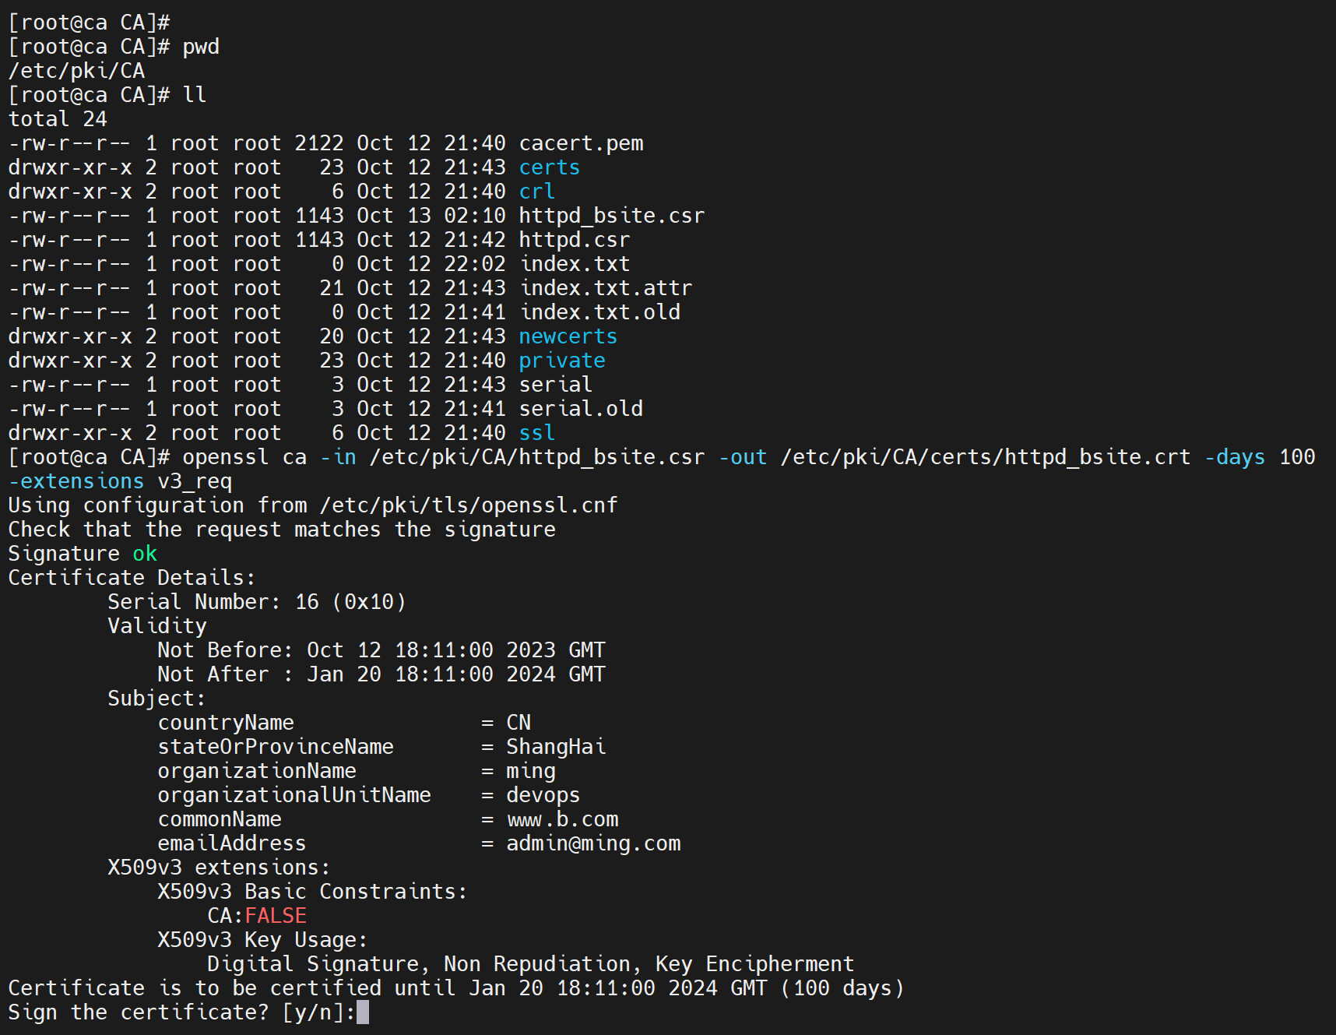Click the red FALSE value after CA
The image size is (1336, 1035).
click(x=276, y=916)
